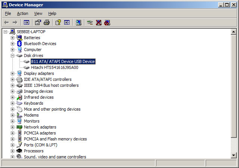Expand the Monitors category
The width and height of the screenshot is (239, 168).
[x=12, y=121]
